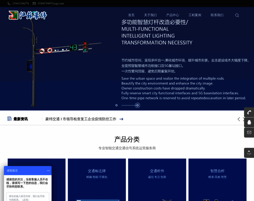Click the envelope icon in the top bar
The width and height of the screenshot is (254, 201).
[x=34, y=3]
